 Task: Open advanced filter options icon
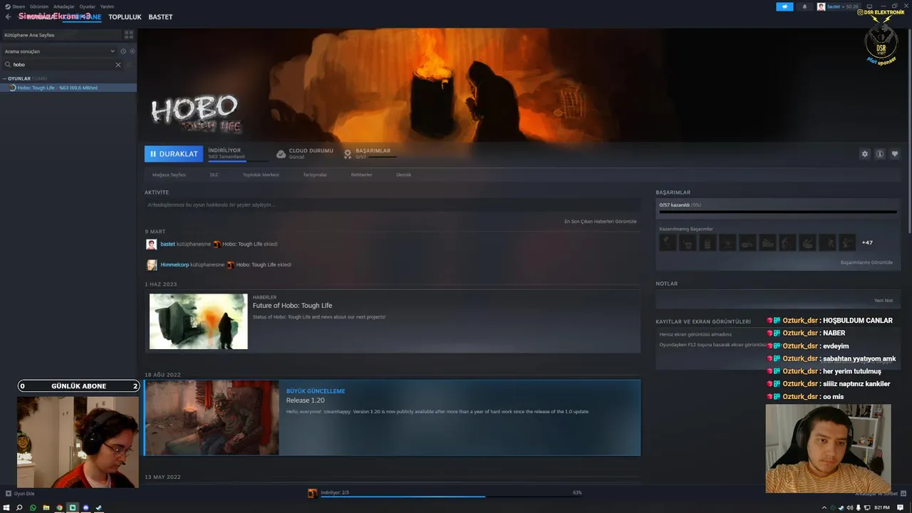pyautogui.click(x=129, y=65)
